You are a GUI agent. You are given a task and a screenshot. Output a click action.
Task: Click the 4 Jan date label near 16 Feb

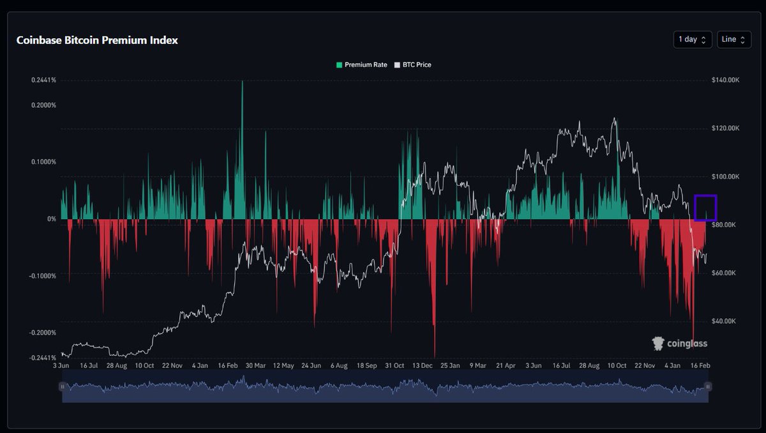tap(200, 366)
